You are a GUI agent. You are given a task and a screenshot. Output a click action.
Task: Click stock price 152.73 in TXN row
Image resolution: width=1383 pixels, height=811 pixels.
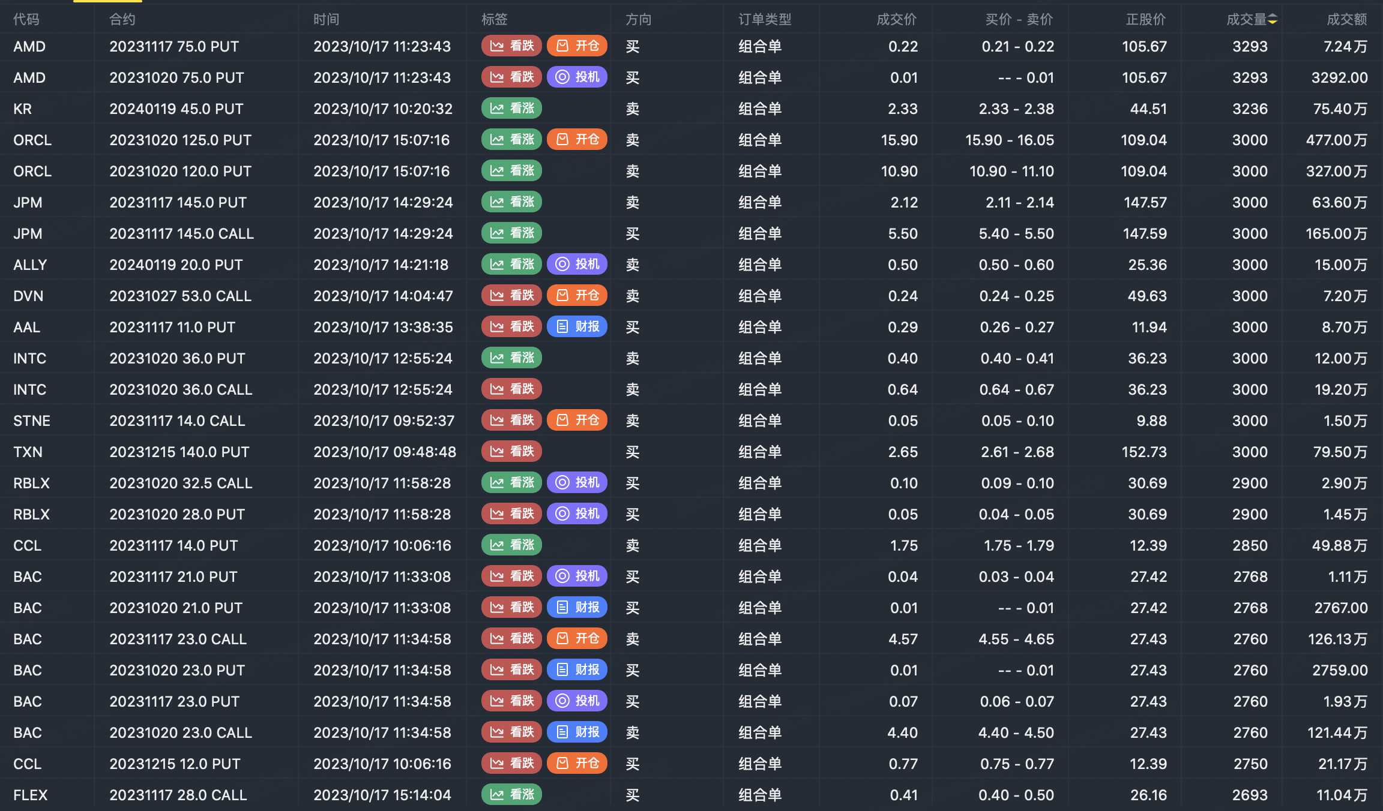[1145, 452]
